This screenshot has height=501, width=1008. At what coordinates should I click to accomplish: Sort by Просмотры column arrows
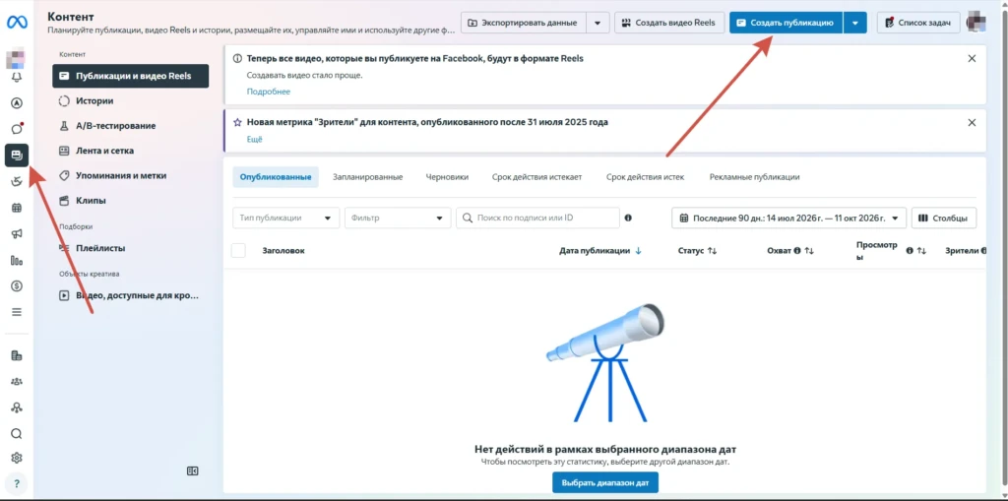pyautogui.click(x=921, y=251)
